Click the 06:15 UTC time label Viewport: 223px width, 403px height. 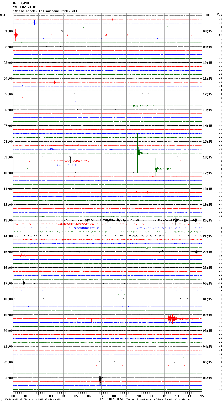pos(208,378)
